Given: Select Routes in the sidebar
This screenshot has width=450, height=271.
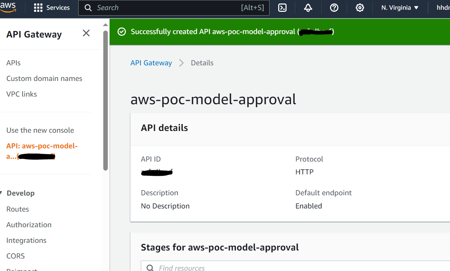Looking at the screenshot, I should click(17, 209).
